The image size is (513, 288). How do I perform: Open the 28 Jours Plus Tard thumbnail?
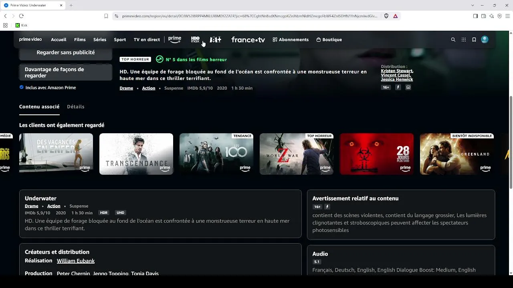[x=377, y=154]
